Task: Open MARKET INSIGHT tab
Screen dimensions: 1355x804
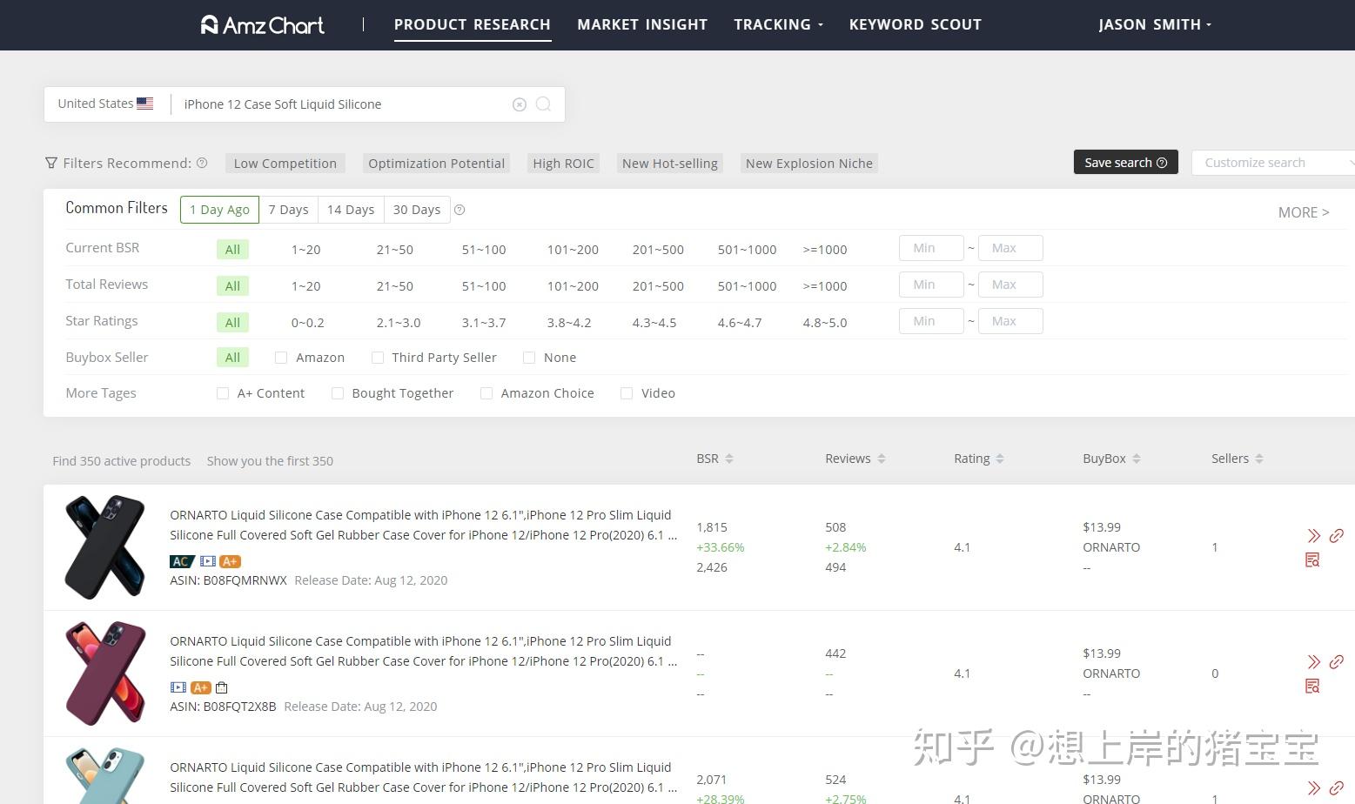Action: (642, 24)
